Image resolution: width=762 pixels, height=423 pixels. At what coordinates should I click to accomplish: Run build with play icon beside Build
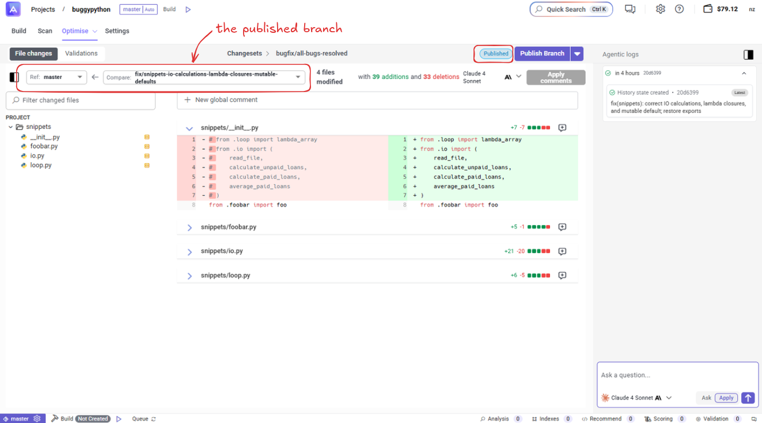coord(188,10)
